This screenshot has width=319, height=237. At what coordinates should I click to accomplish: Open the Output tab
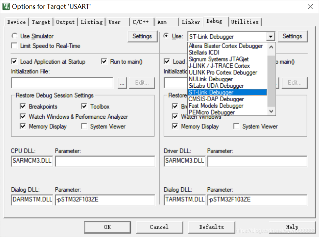65,22
